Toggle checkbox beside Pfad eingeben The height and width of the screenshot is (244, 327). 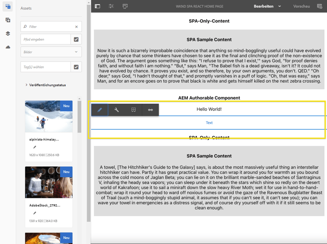[x=76, y=39]
